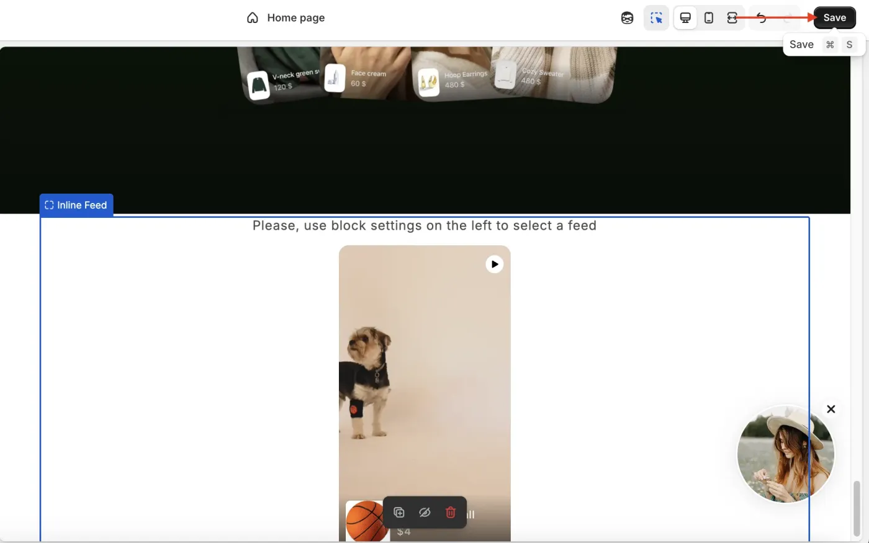This screenshot has height=543, width=869.
Task: Switch to desktop preview mode
Action: (x=685, y=17)
